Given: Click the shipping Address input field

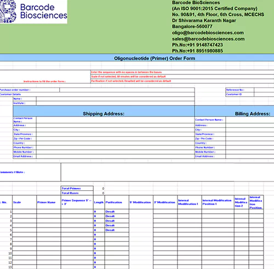Looking at the screenshot, I should [x=116, y=125].
